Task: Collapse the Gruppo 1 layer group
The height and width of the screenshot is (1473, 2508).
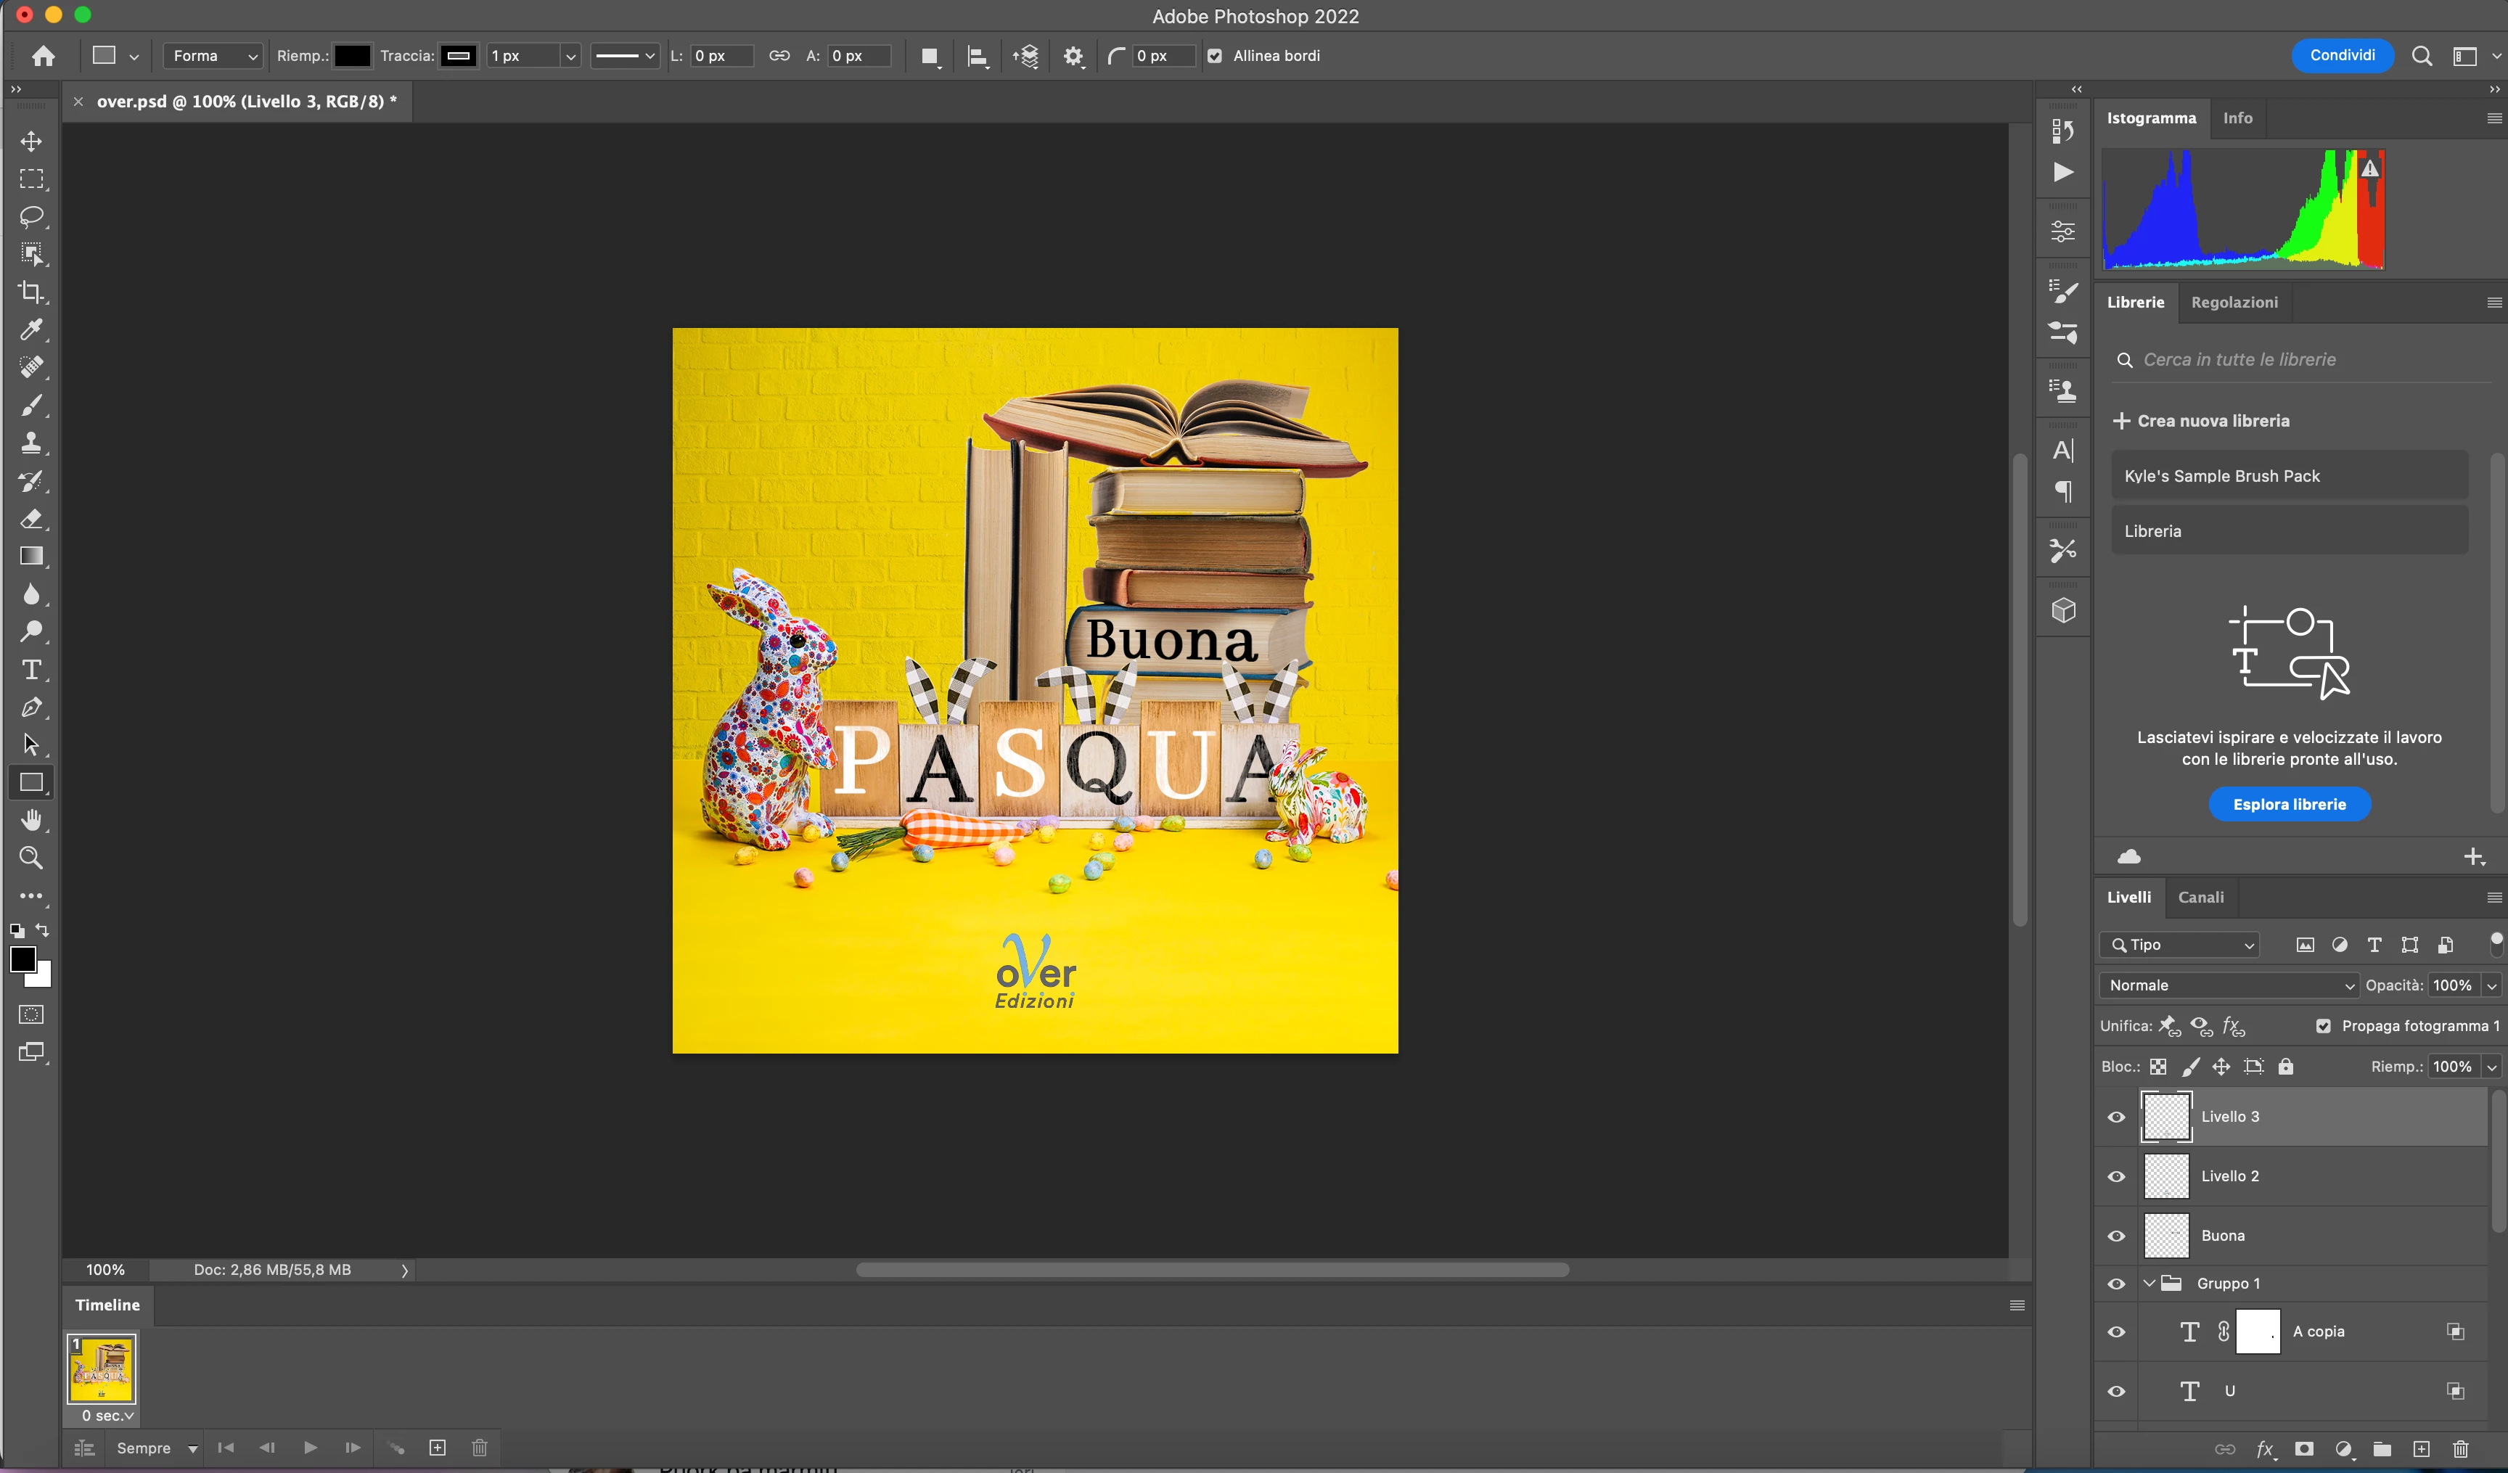Action: pos(2150,1283)
